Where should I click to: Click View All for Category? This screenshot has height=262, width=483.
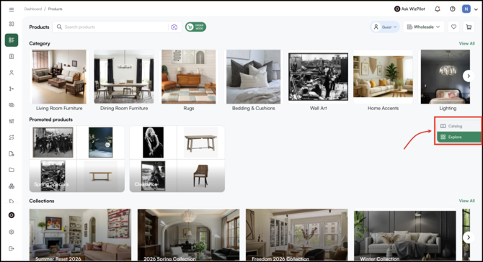click(x=466, y=43)
